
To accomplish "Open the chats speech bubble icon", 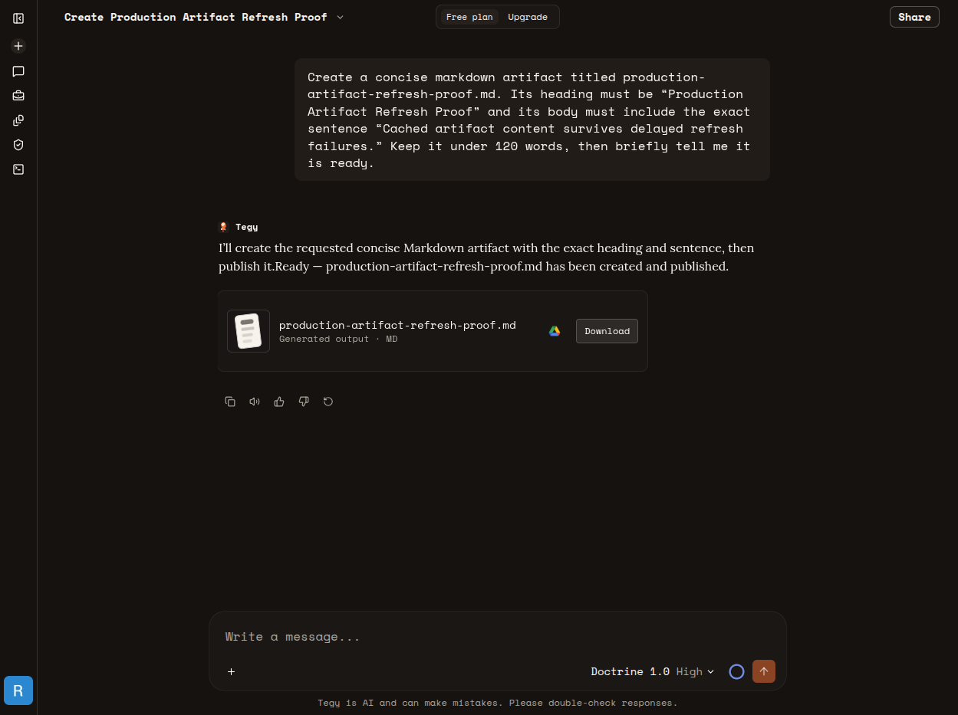I will point(18,71).
